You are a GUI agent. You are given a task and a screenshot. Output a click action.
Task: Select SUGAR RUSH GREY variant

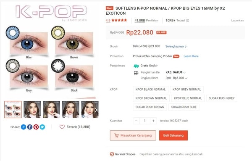[x=222, y=98]
